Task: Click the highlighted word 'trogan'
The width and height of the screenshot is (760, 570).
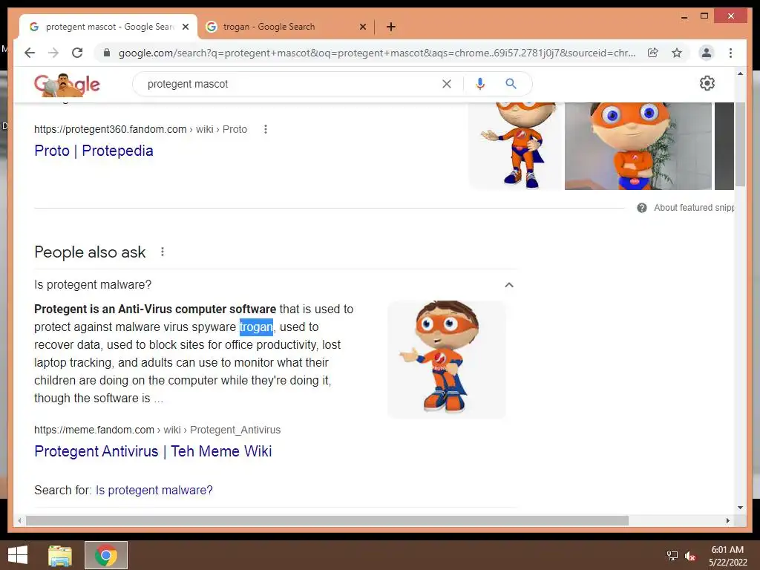Action: [256, 327]
